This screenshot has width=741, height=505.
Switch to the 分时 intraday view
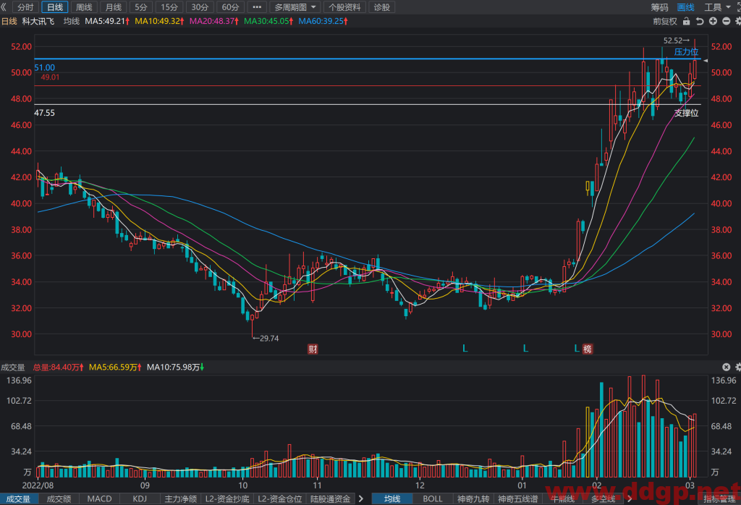pos(25,7)
